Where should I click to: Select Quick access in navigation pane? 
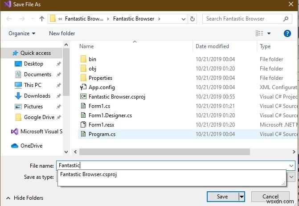tap(32, 53)
